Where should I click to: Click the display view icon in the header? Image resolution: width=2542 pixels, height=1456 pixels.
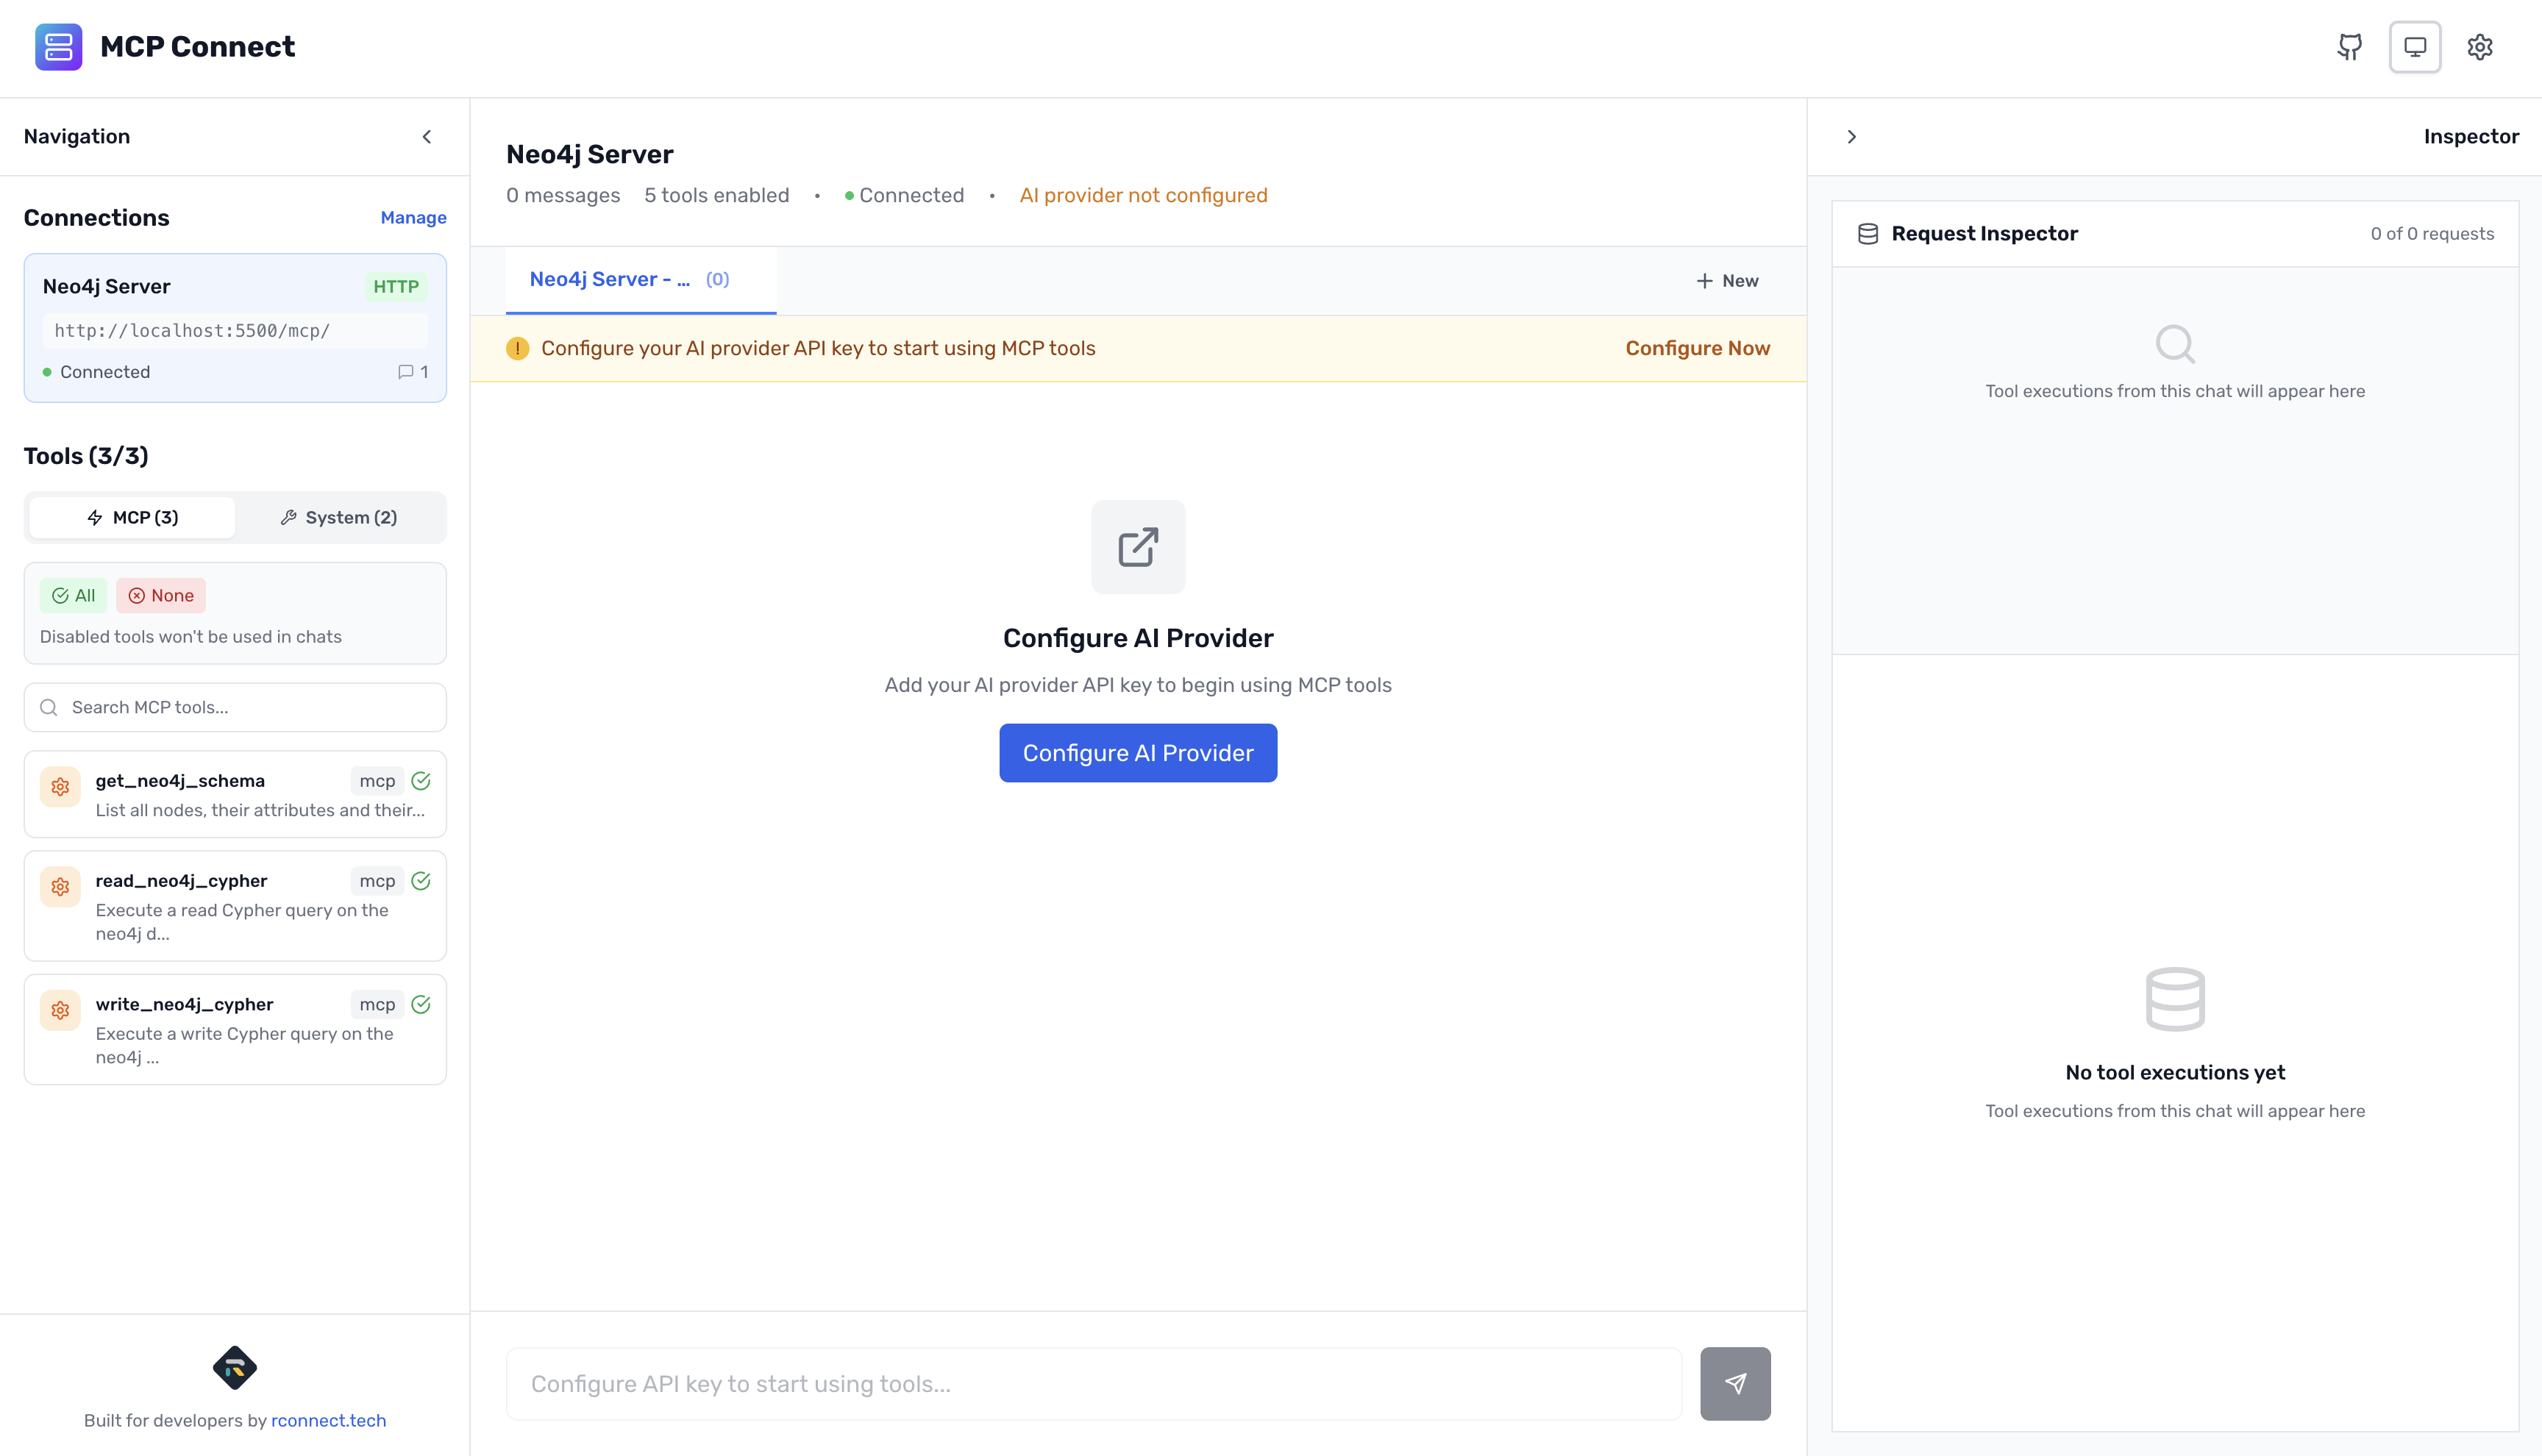(2415, 47)
